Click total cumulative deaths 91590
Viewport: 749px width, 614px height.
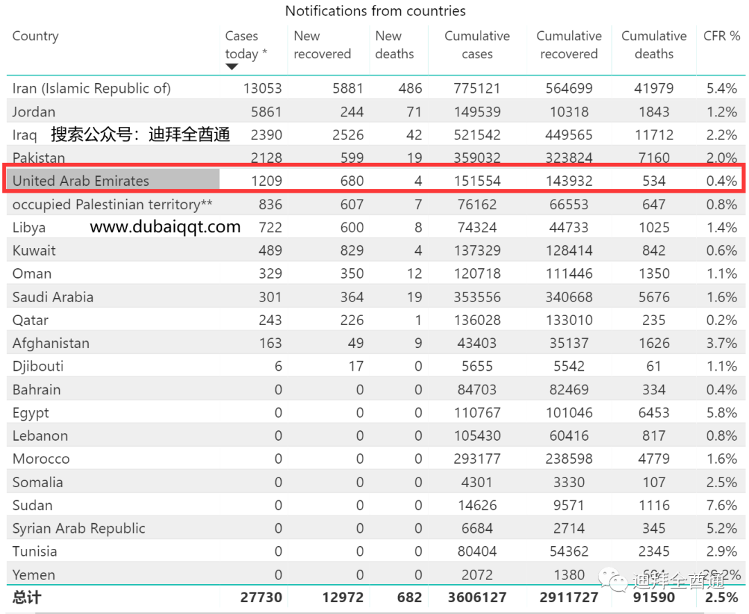654,597
